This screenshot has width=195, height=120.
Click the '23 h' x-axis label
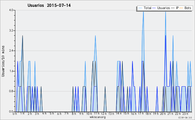[x=185, y=114]
